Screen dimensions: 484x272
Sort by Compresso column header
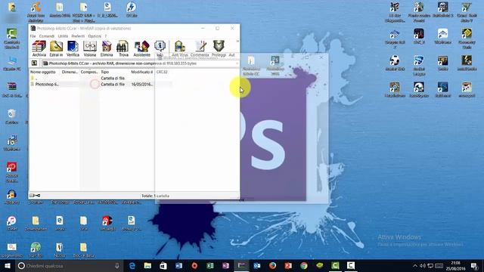tap(89, 72)
